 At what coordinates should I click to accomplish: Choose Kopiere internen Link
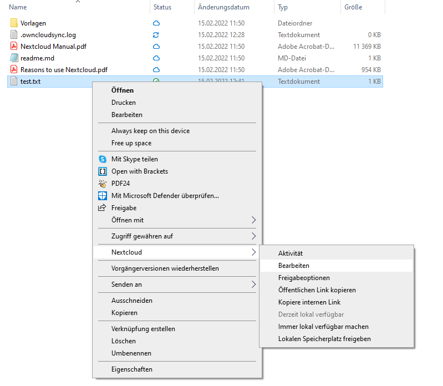point(337,302)
